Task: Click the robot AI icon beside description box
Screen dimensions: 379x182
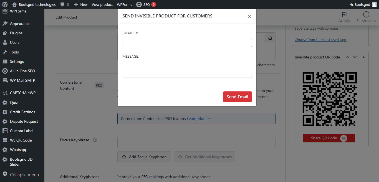Action: (270, 38)
